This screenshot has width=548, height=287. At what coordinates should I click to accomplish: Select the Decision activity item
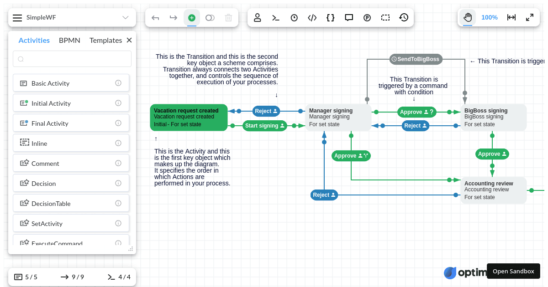click(x=71, y=184)
